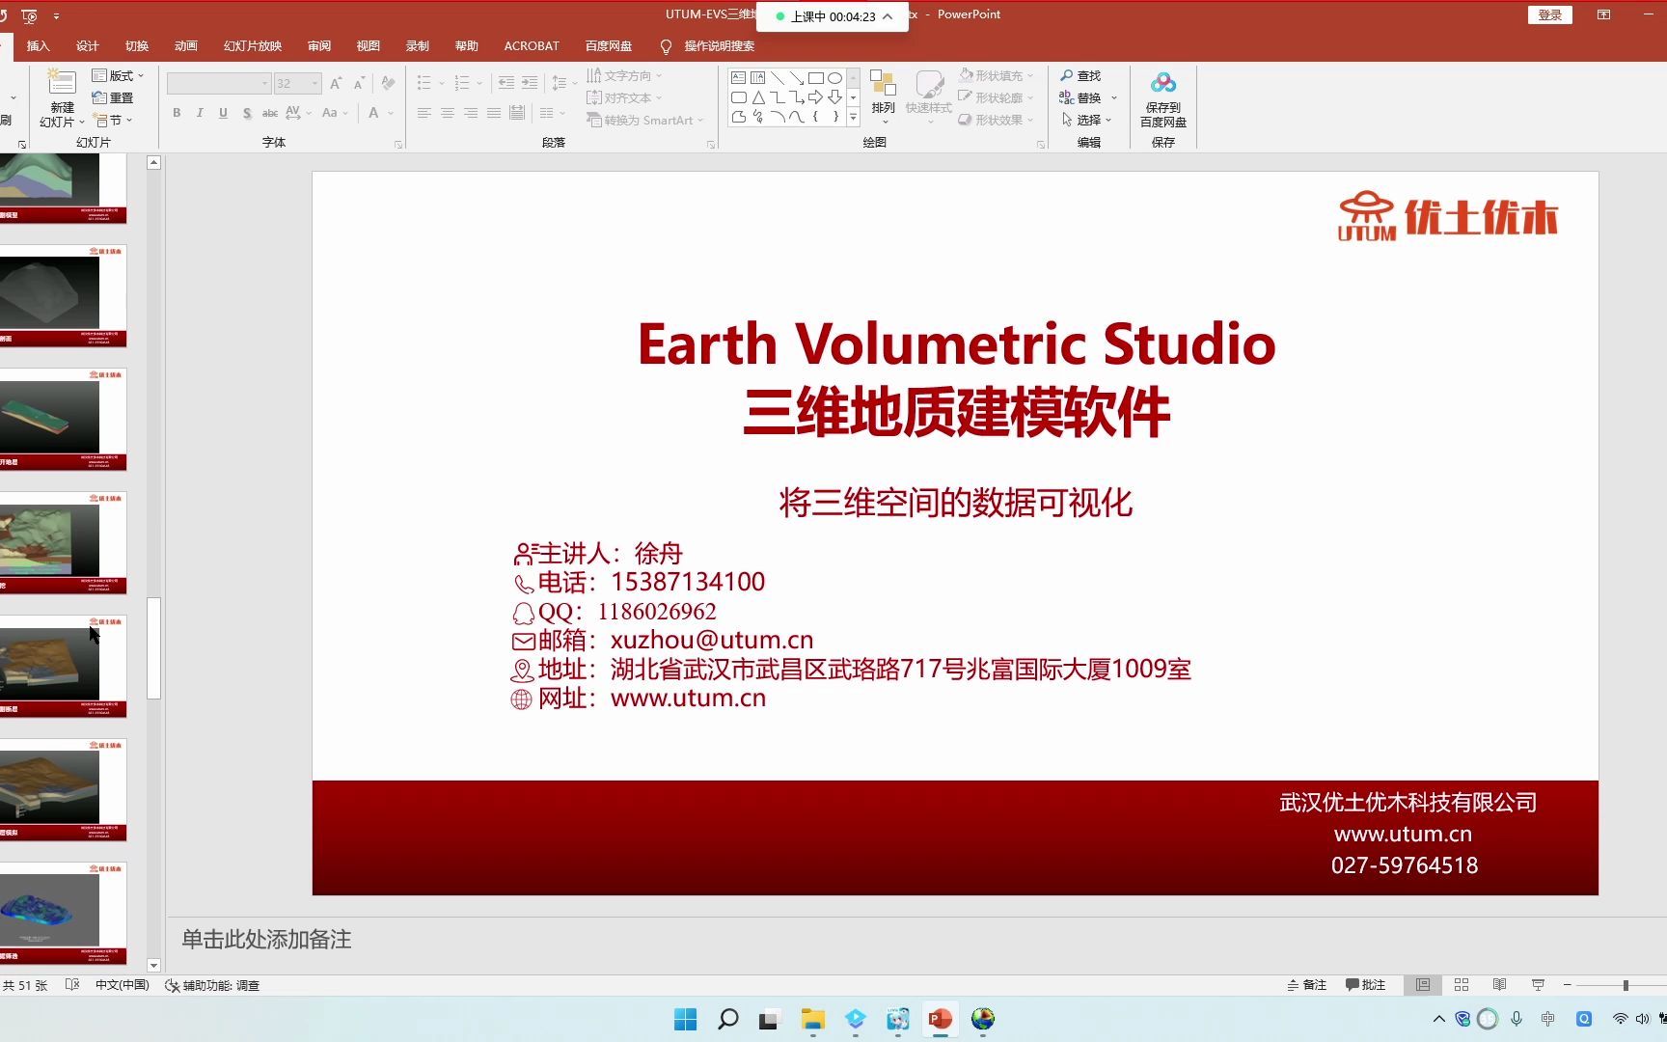
Task: Open the Slide Show (幻灯片放映) tab
Action: click(x=253, y=45)
